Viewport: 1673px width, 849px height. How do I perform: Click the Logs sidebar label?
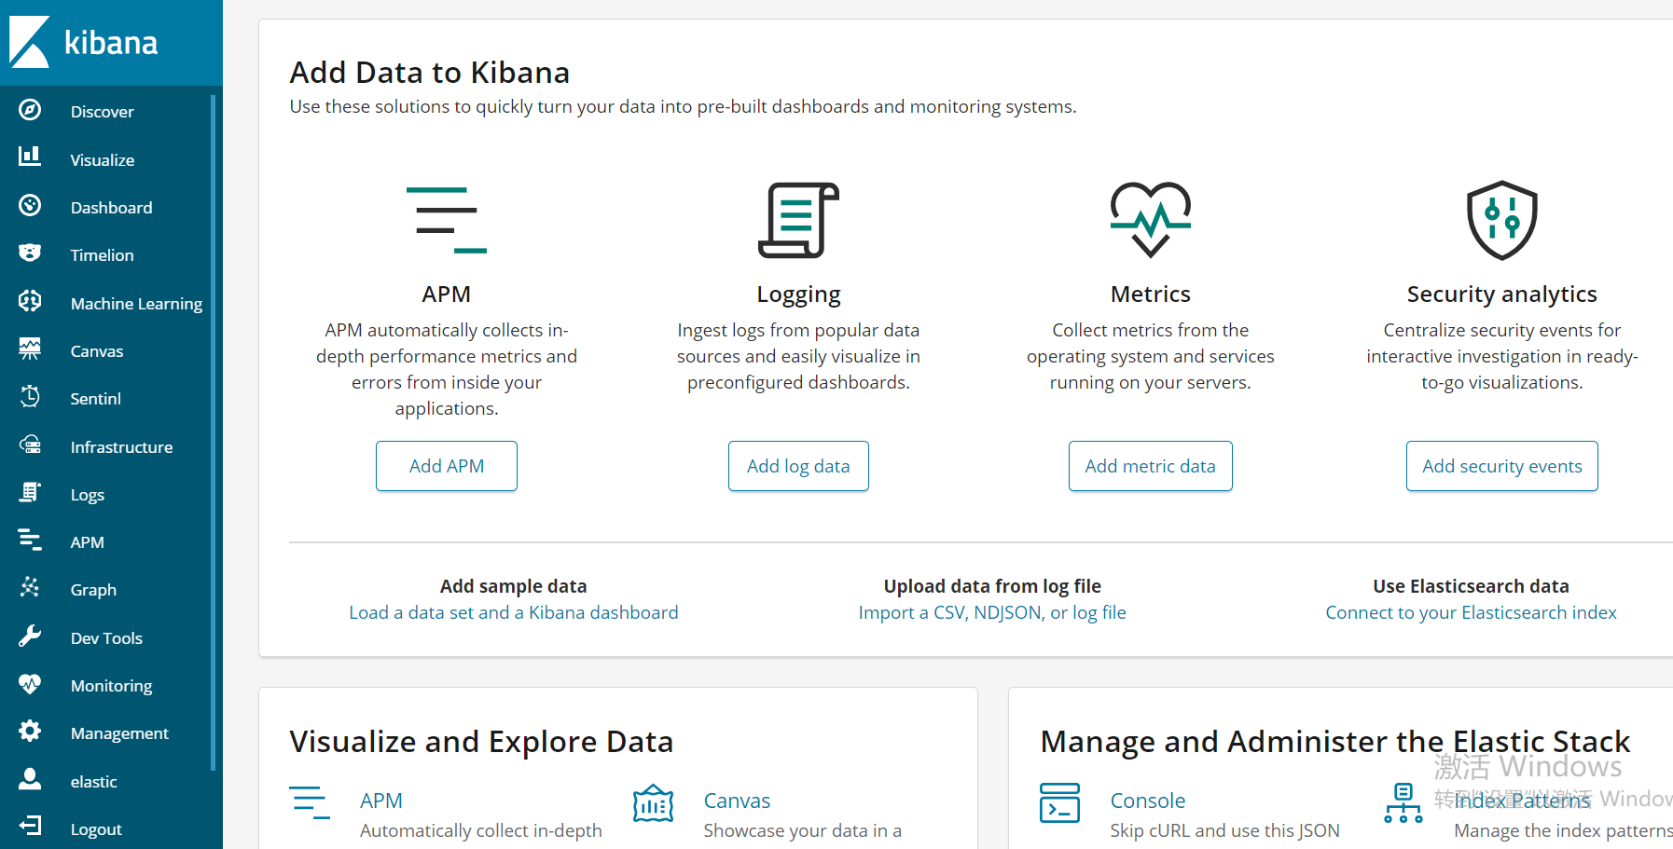(x=88, y=495)
